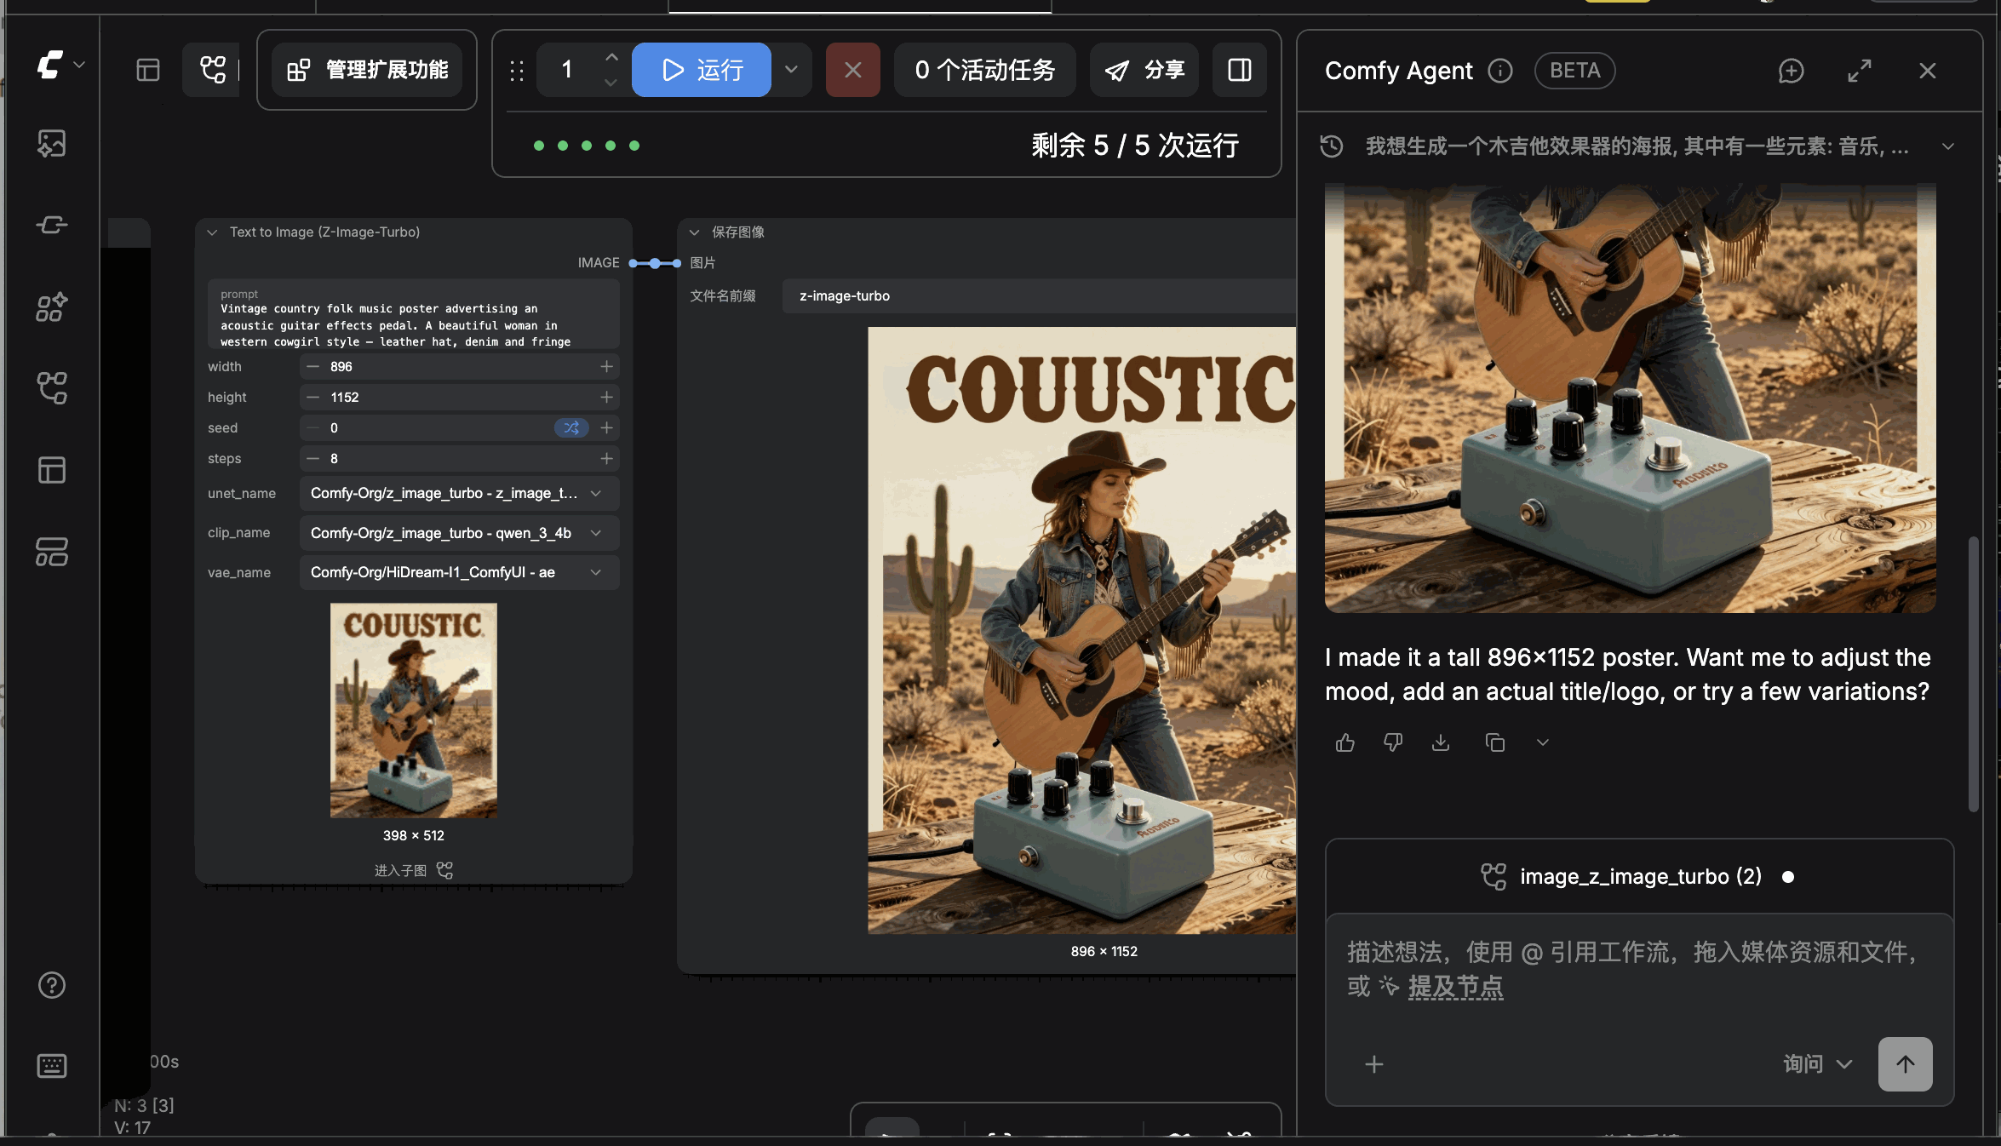
Task: Collapse the 保存图像 node
Action: (x=694, y=232)
